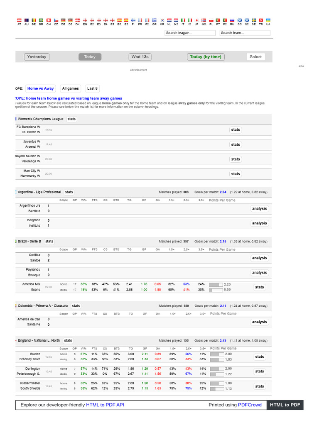Open the JP Japan flag league
The height and width of the screenshot is (425, 319).
pyautogui.click(x=196, y=20)
